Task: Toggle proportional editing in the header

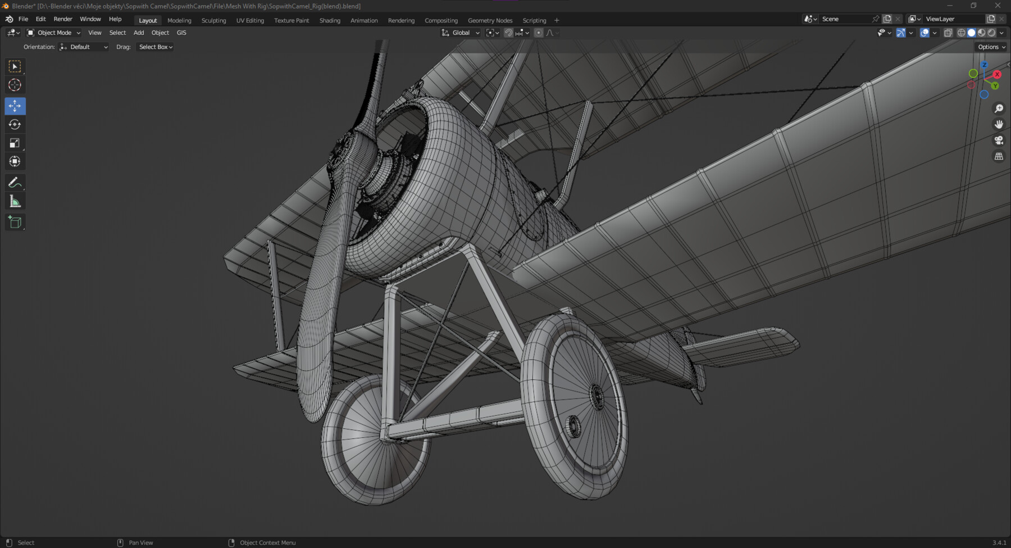Action: pyautogui.click(x=538, y=32)
